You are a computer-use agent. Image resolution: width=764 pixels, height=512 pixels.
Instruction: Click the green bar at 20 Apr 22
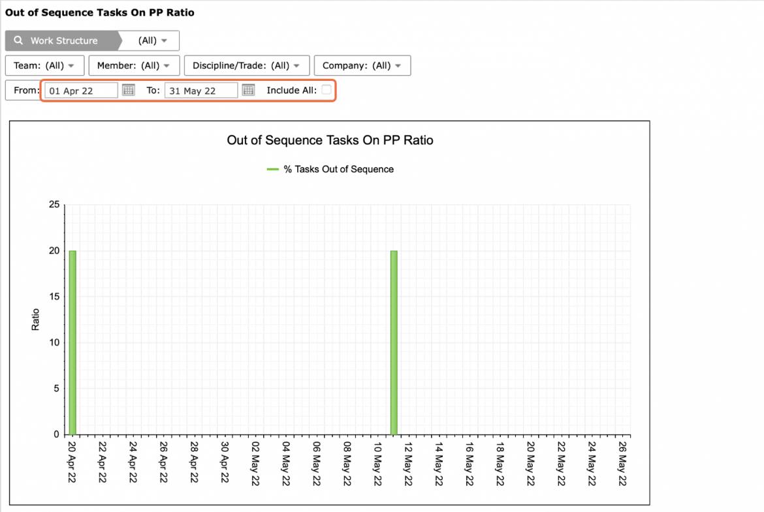point(72,342)
